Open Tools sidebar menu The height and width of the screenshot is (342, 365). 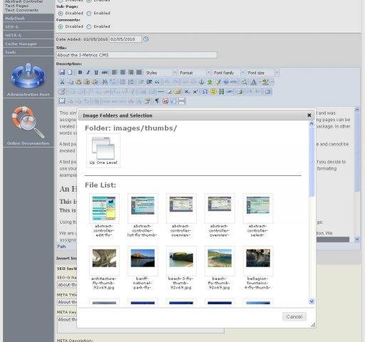pyautogui.click(x=29, y=52)
